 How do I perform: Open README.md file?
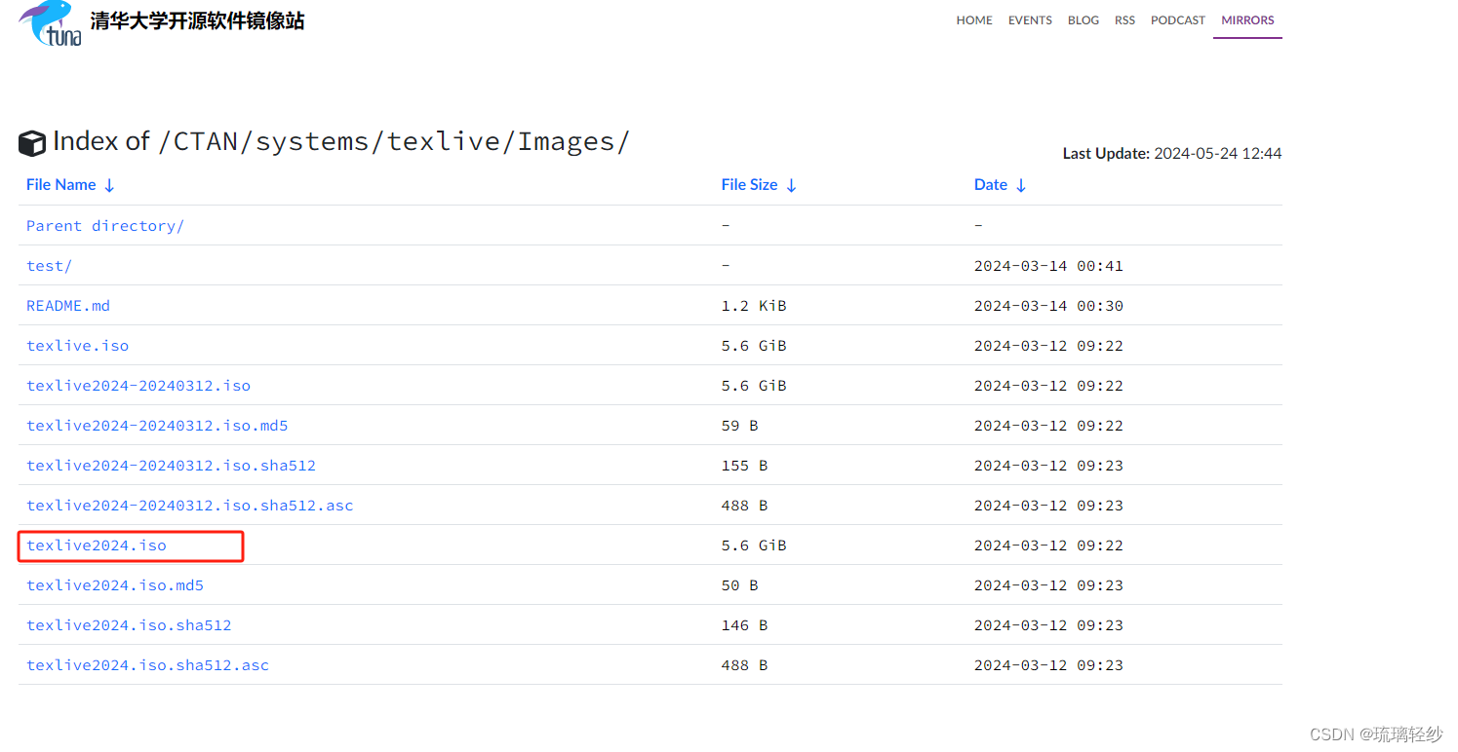tap(68, 306)
